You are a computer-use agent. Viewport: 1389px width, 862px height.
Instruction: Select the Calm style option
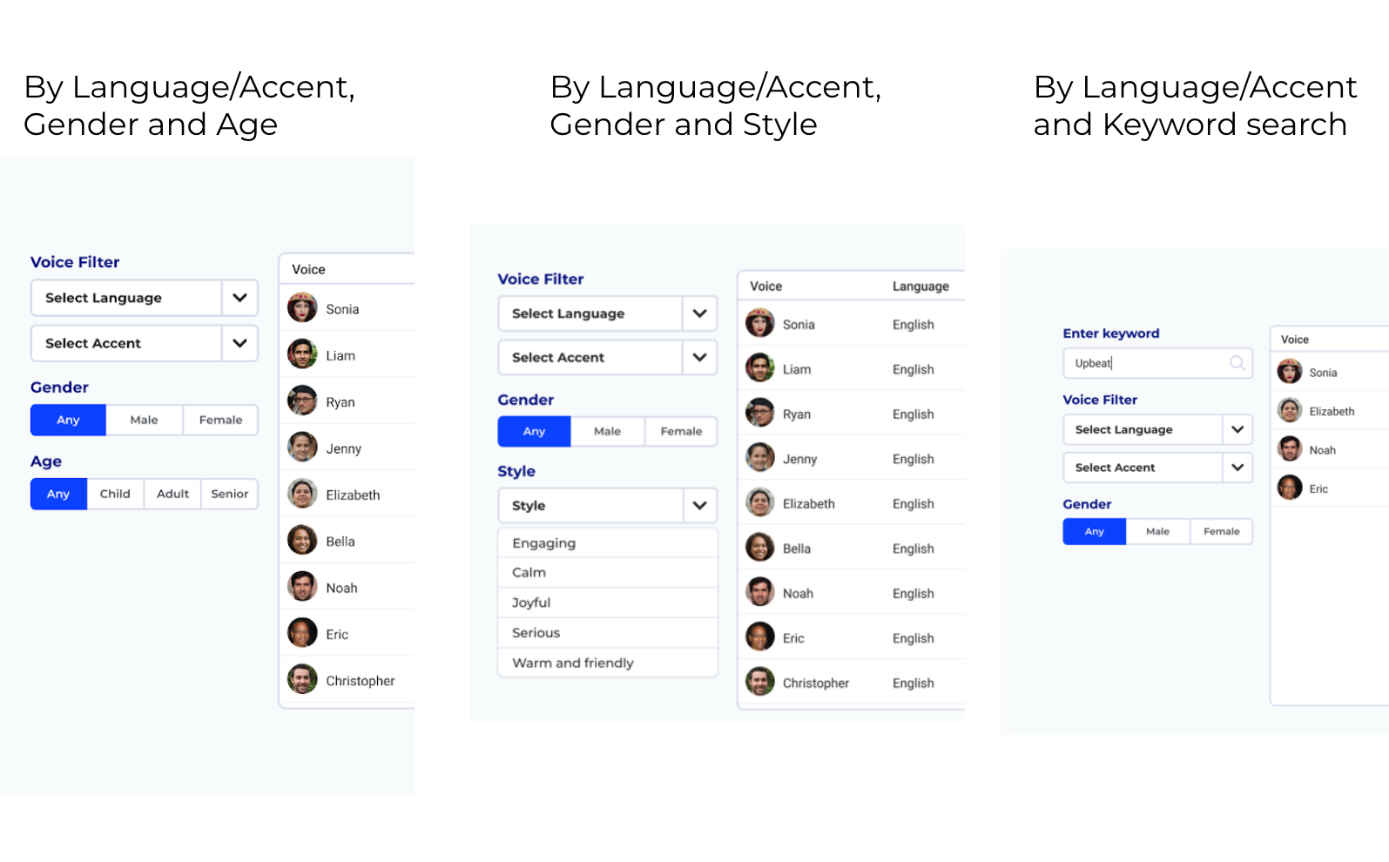[529, 572]
